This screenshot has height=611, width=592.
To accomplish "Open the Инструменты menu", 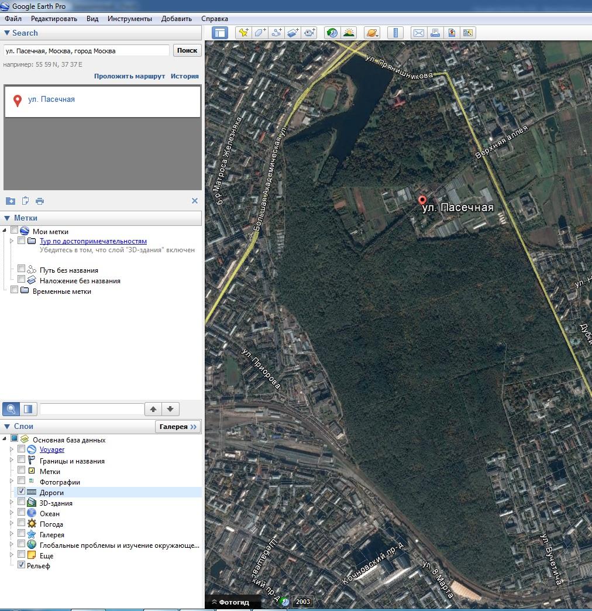I will pyautogui.click(x=129, y=19).
